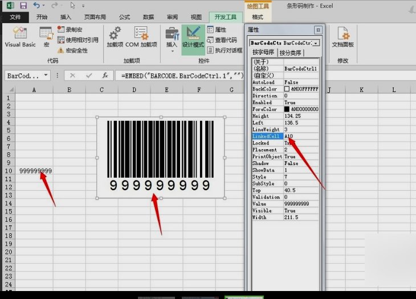
Task: Save the workbook via quick access toolbar
Action: click(x=23, y=5)
